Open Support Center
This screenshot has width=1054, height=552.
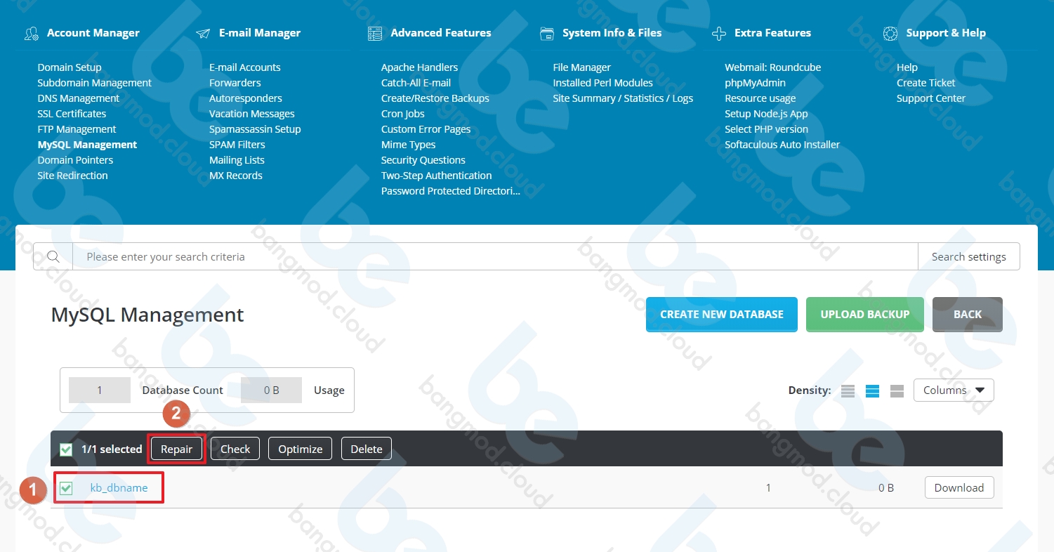tap(931, 98)
